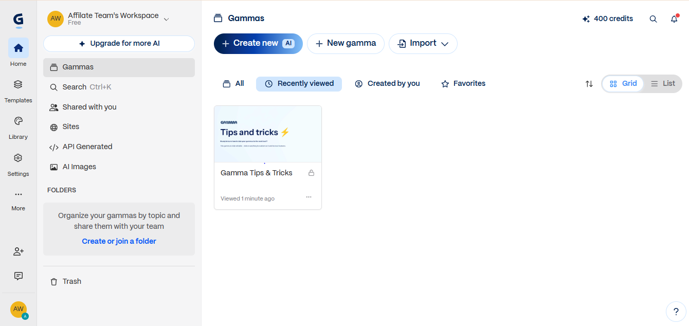Click the invite members person-plus icon

click(x=19, y=251)
